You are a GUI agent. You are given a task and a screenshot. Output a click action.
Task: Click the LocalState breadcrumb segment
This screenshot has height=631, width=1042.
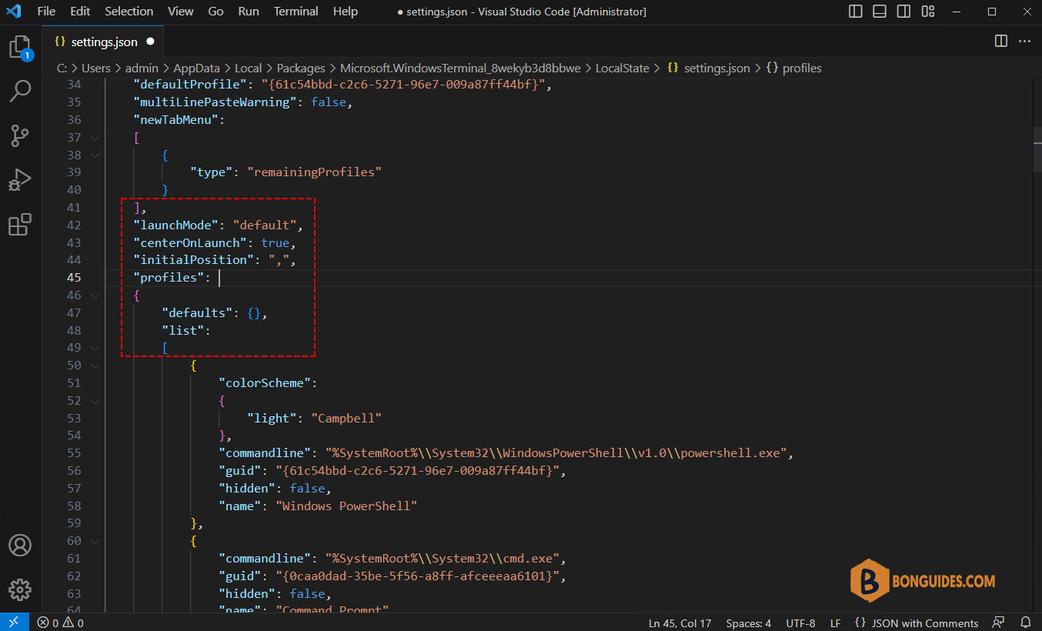(623, 68)
